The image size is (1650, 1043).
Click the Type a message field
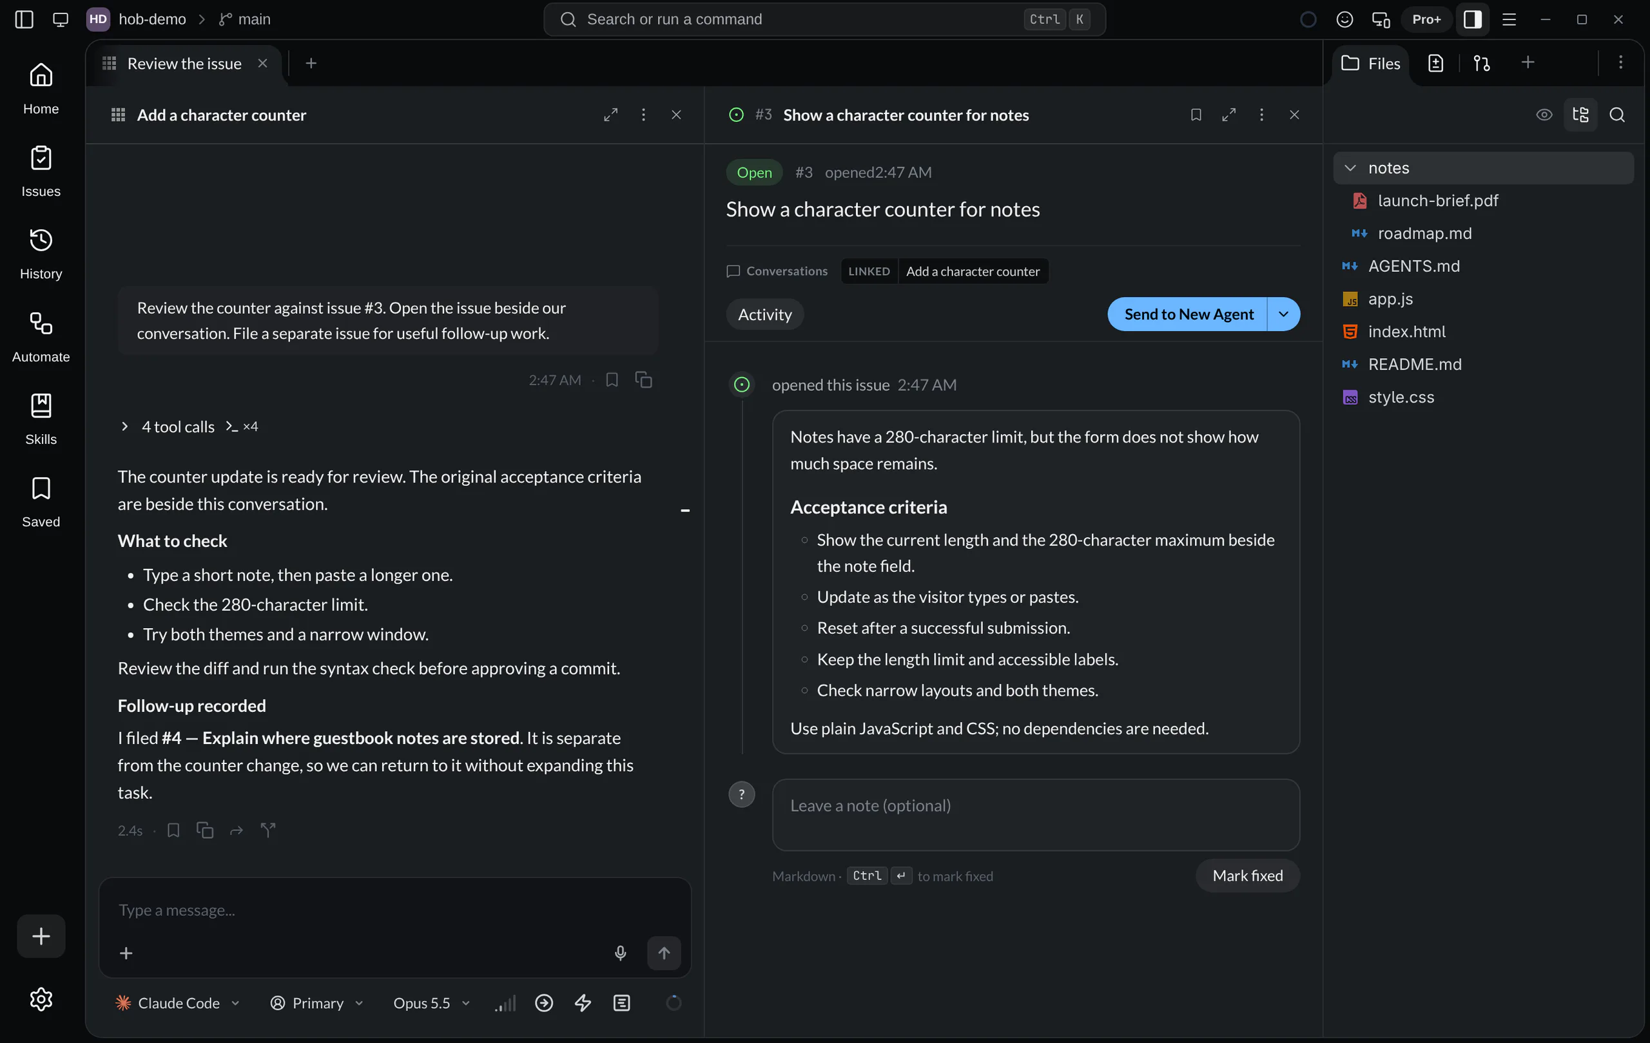coord(394,910)
